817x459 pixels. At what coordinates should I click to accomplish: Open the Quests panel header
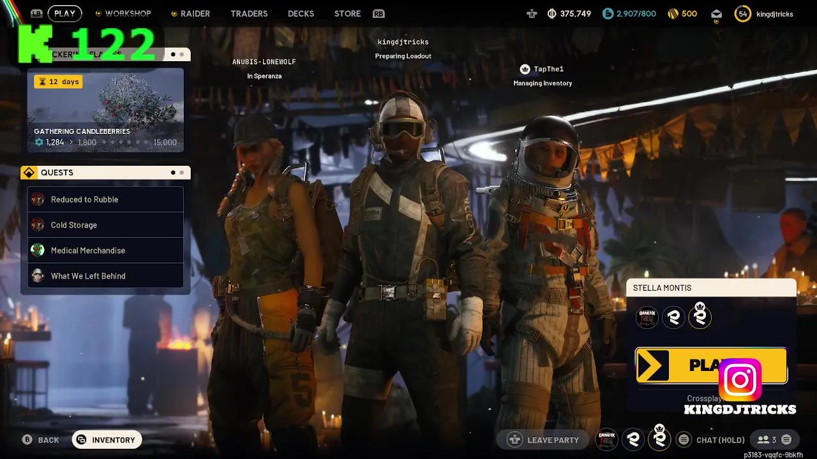(105, 173)
